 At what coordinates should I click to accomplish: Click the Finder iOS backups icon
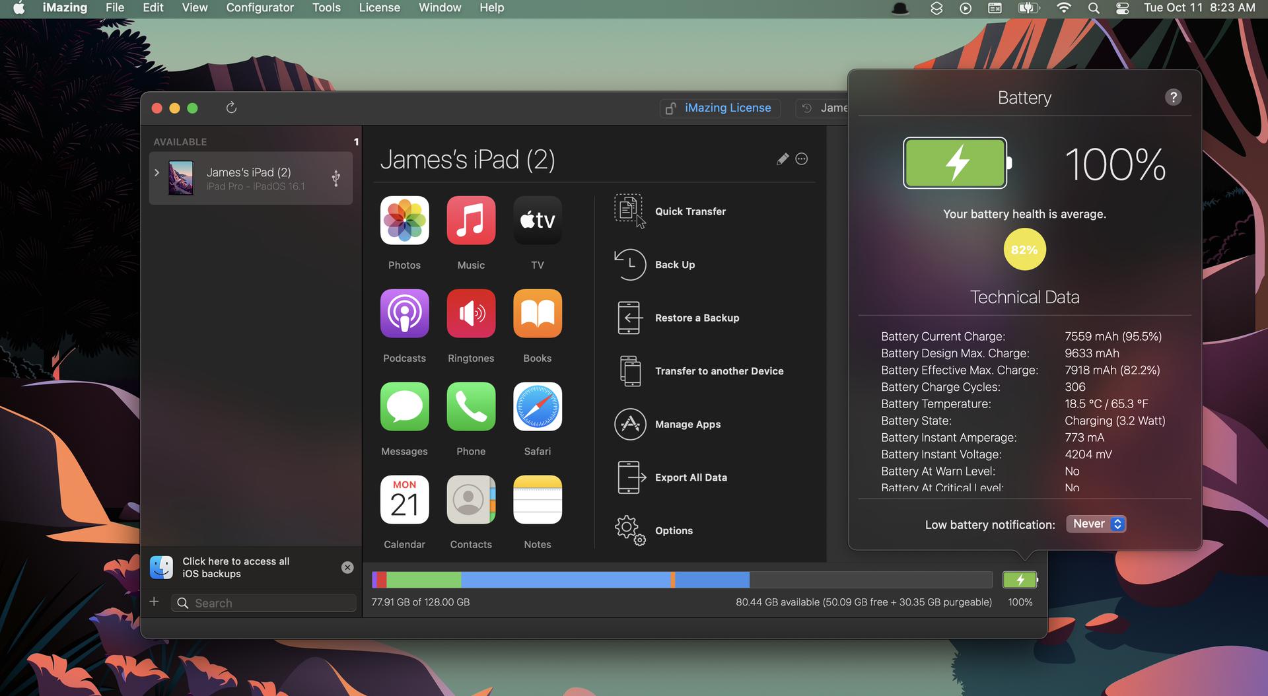[x=162, y=567]
